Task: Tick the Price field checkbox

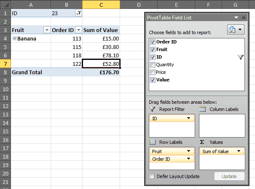Action: 152,73
